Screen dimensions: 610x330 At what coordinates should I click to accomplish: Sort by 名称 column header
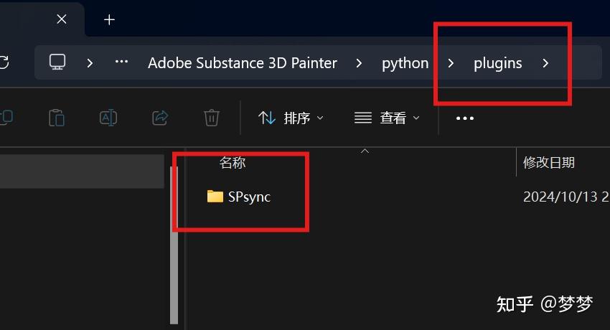click(233, 163)
